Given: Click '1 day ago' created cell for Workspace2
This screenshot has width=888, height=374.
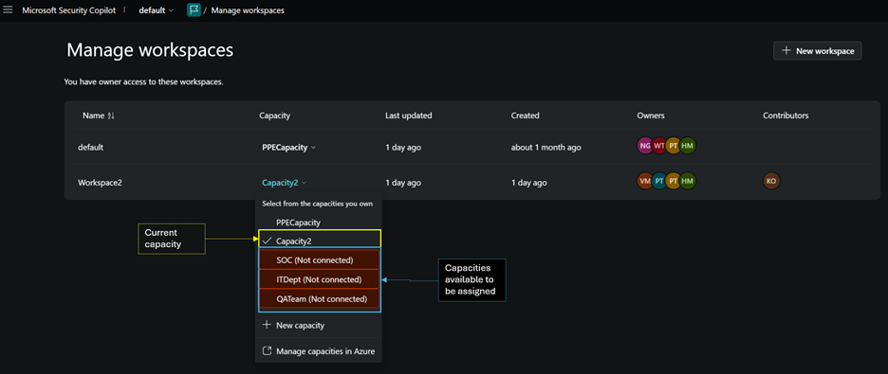Looking at the screenshot, I should point(528,183).
